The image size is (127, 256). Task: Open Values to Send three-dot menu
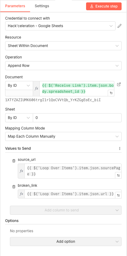pyautogui.click(x=120, y=148)
